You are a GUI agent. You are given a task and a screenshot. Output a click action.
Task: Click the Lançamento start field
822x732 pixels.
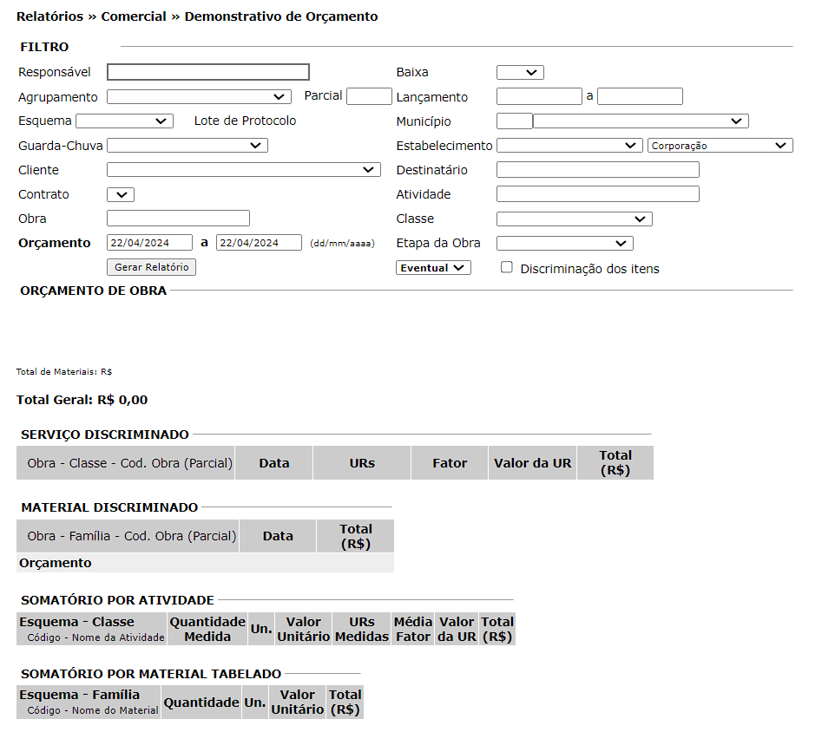tap(539, 96)
